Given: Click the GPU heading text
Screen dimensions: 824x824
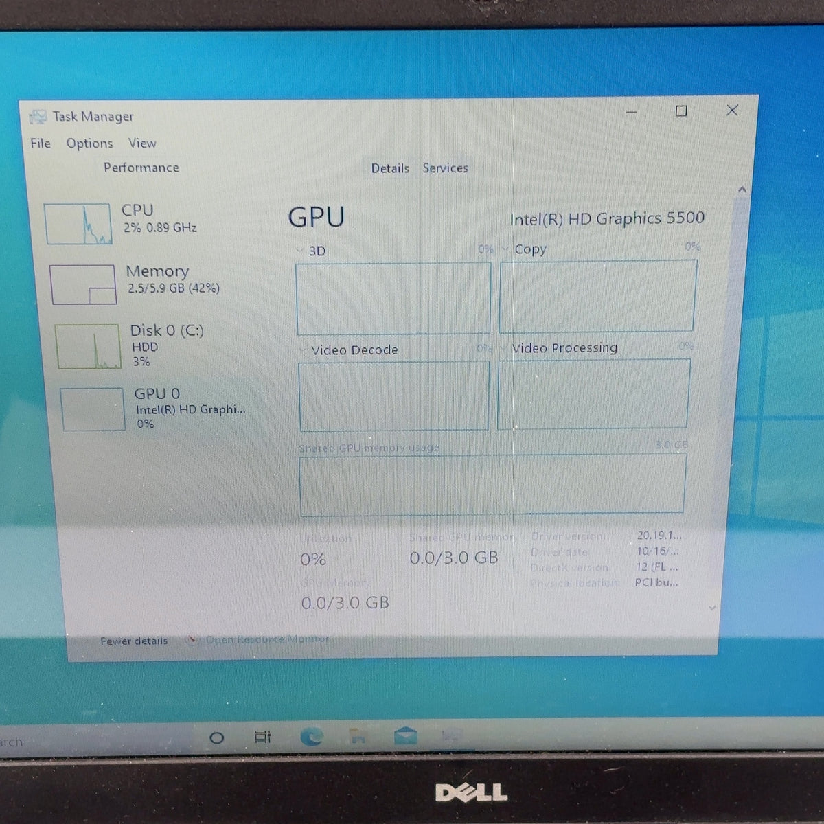Looking at the screenshot, I should tap(316, 217).
